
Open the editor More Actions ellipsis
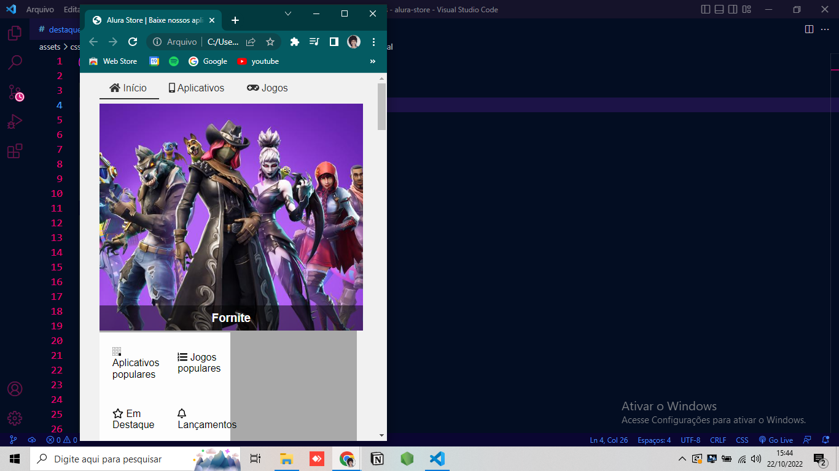tap(826, 29)
